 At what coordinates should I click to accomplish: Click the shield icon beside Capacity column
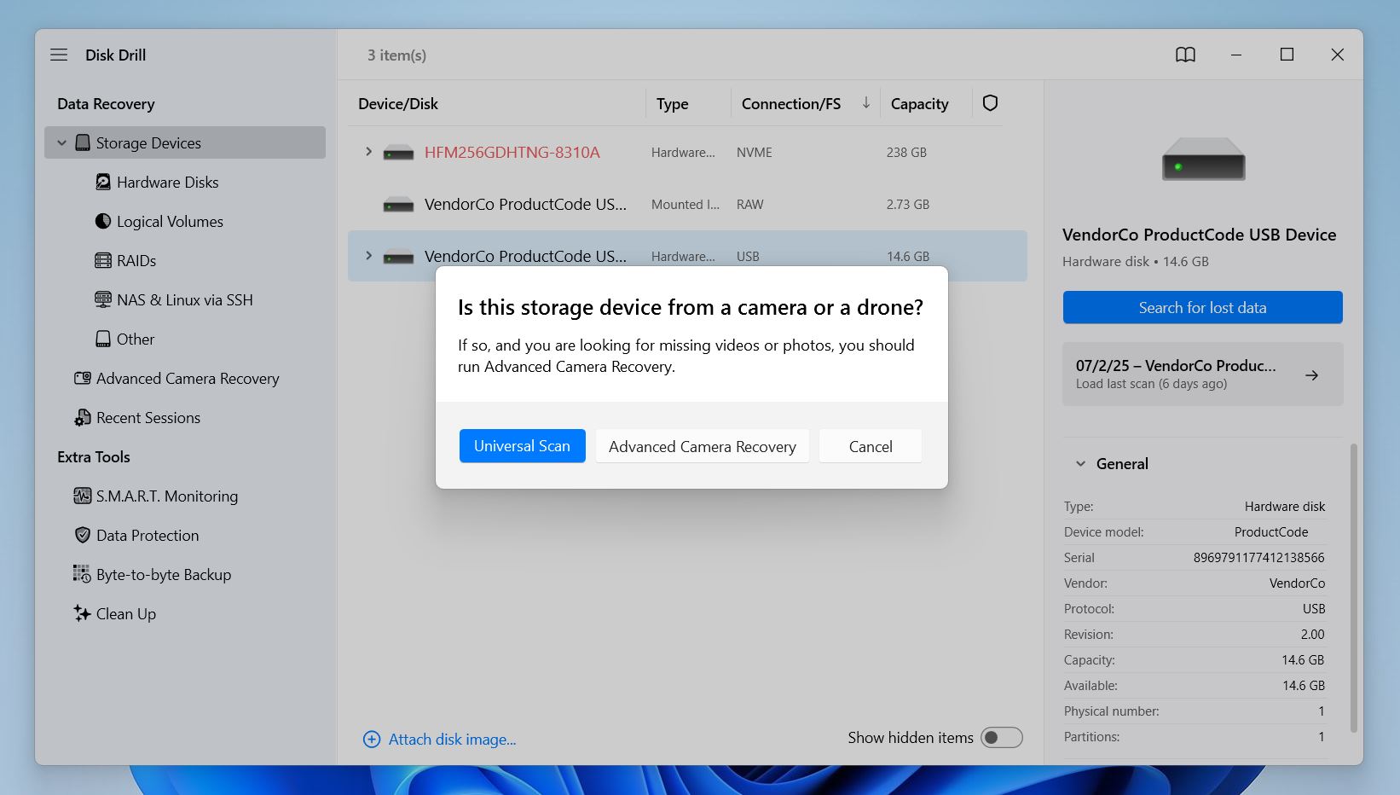pyautogui.click(x=989, y=102)
